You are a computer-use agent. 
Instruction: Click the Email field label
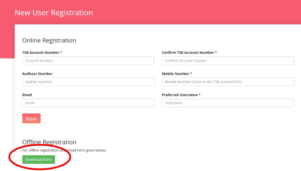[x=27, y=95]
